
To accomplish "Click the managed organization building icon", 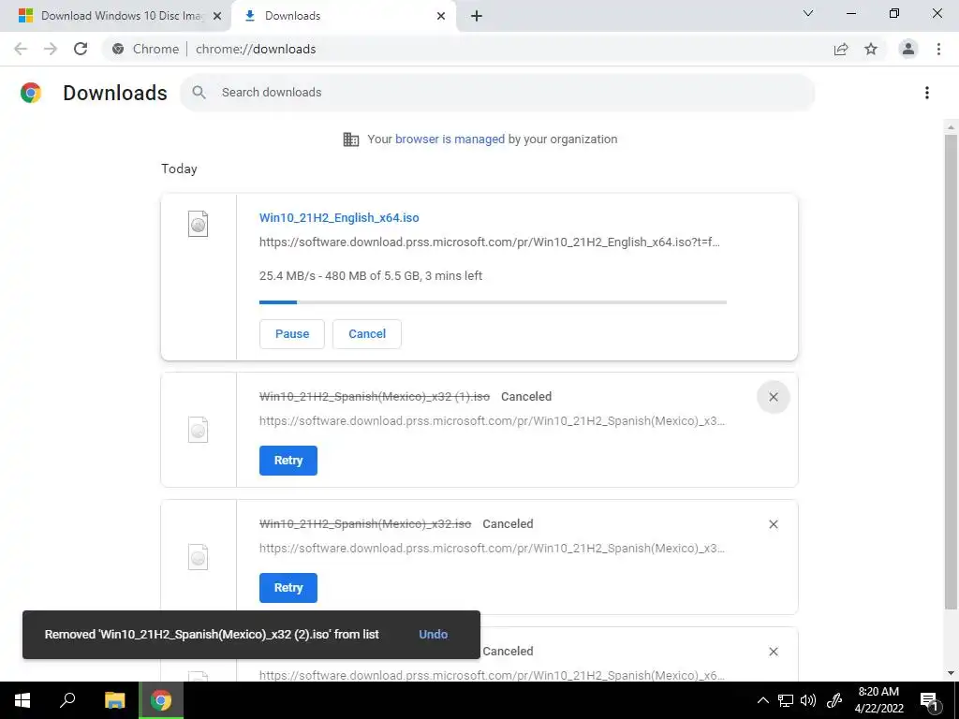I will pyautogui.click(x=351, y=139).
